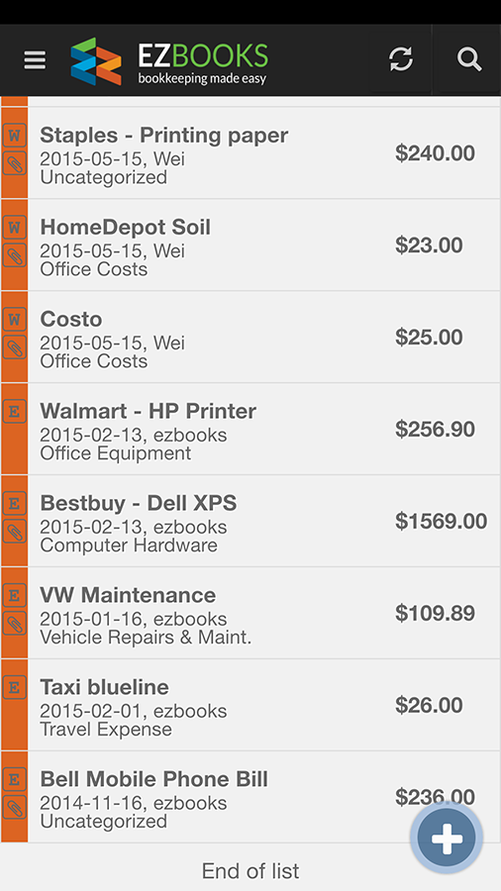Tap paperclip attachment on Costo entry
Viewport: 501px width, 891px height.
[15, 348]
